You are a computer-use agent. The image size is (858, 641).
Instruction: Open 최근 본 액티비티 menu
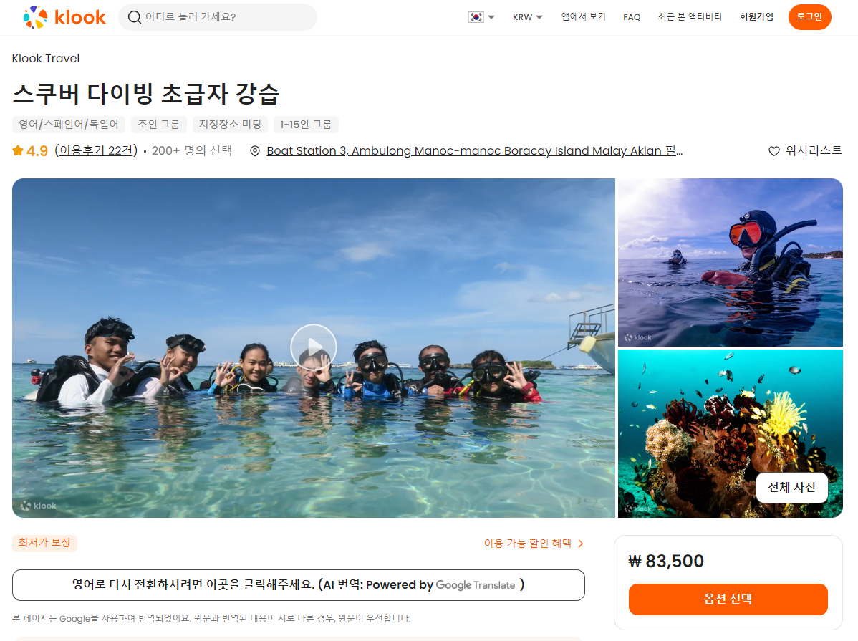tap(690, 17)
